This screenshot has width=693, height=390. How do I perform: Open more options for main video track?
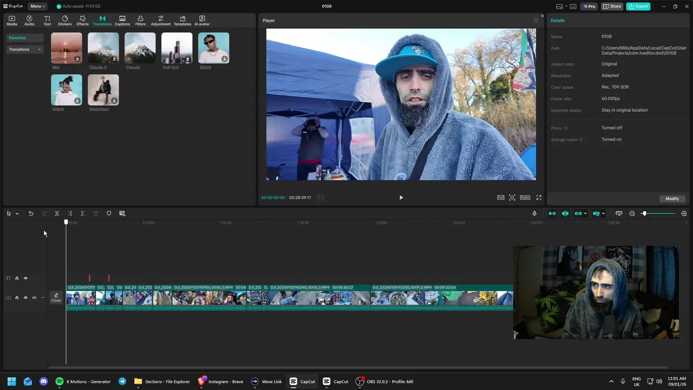[43, 297]
